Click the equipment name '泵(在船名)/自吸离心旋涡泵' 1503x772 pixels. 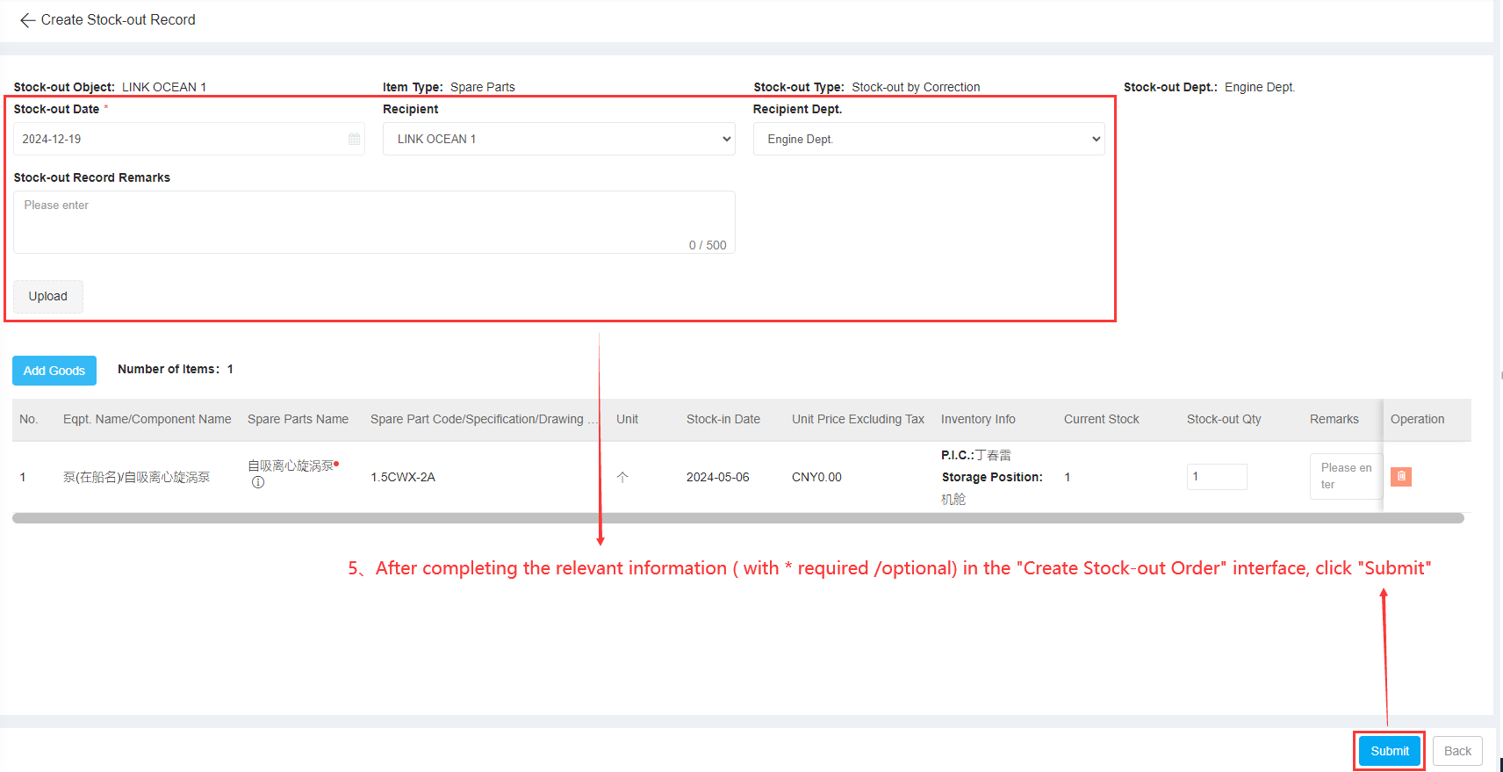[137, 477]
